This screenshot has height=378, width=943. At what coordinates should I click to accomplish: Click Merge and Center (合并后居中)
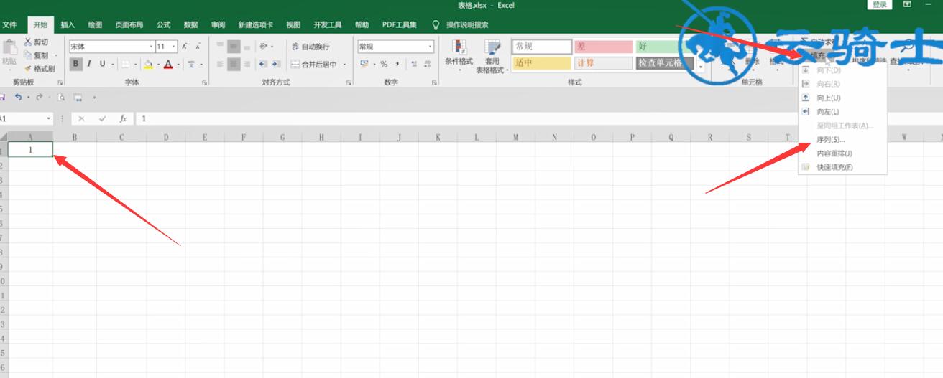[314, 64]
